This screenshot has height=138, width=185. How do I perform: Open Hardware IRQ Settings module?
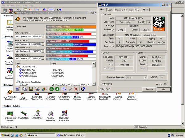pos(10,116)
